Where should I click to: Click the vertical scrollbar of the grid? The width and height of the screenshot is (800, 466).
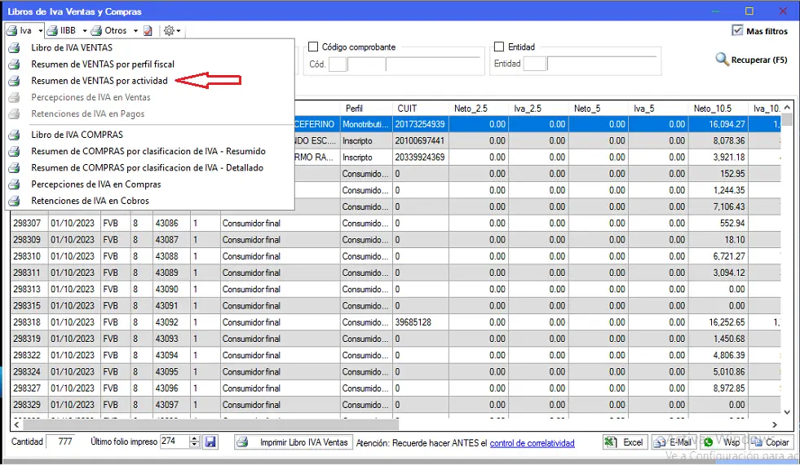click(787, 261)
